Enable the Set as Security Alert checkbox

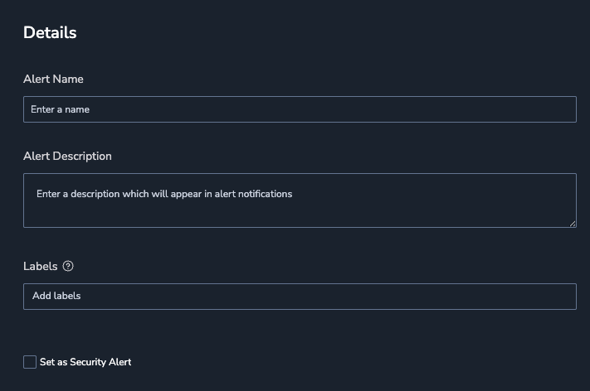(x=30, y=362)
